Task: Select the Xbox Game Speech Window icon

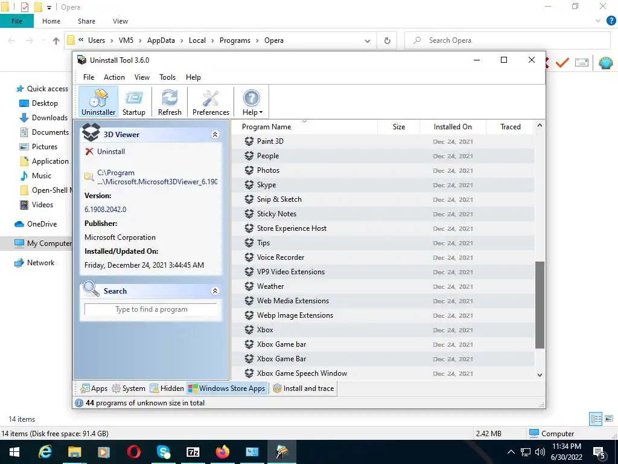Action: [x=249, y=373]
